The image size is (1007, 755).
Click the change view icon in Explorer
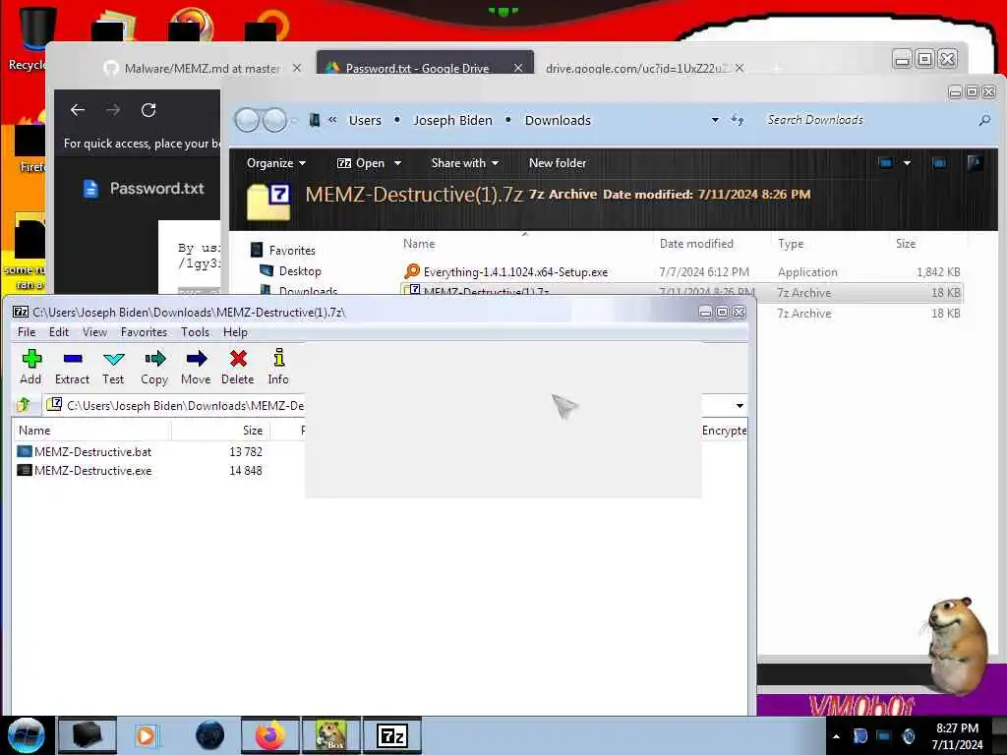(x=886, y=163)
